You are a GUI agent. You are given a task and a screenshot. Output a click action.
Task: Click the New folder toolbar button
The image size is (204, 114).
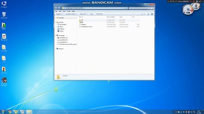point(99,14)
